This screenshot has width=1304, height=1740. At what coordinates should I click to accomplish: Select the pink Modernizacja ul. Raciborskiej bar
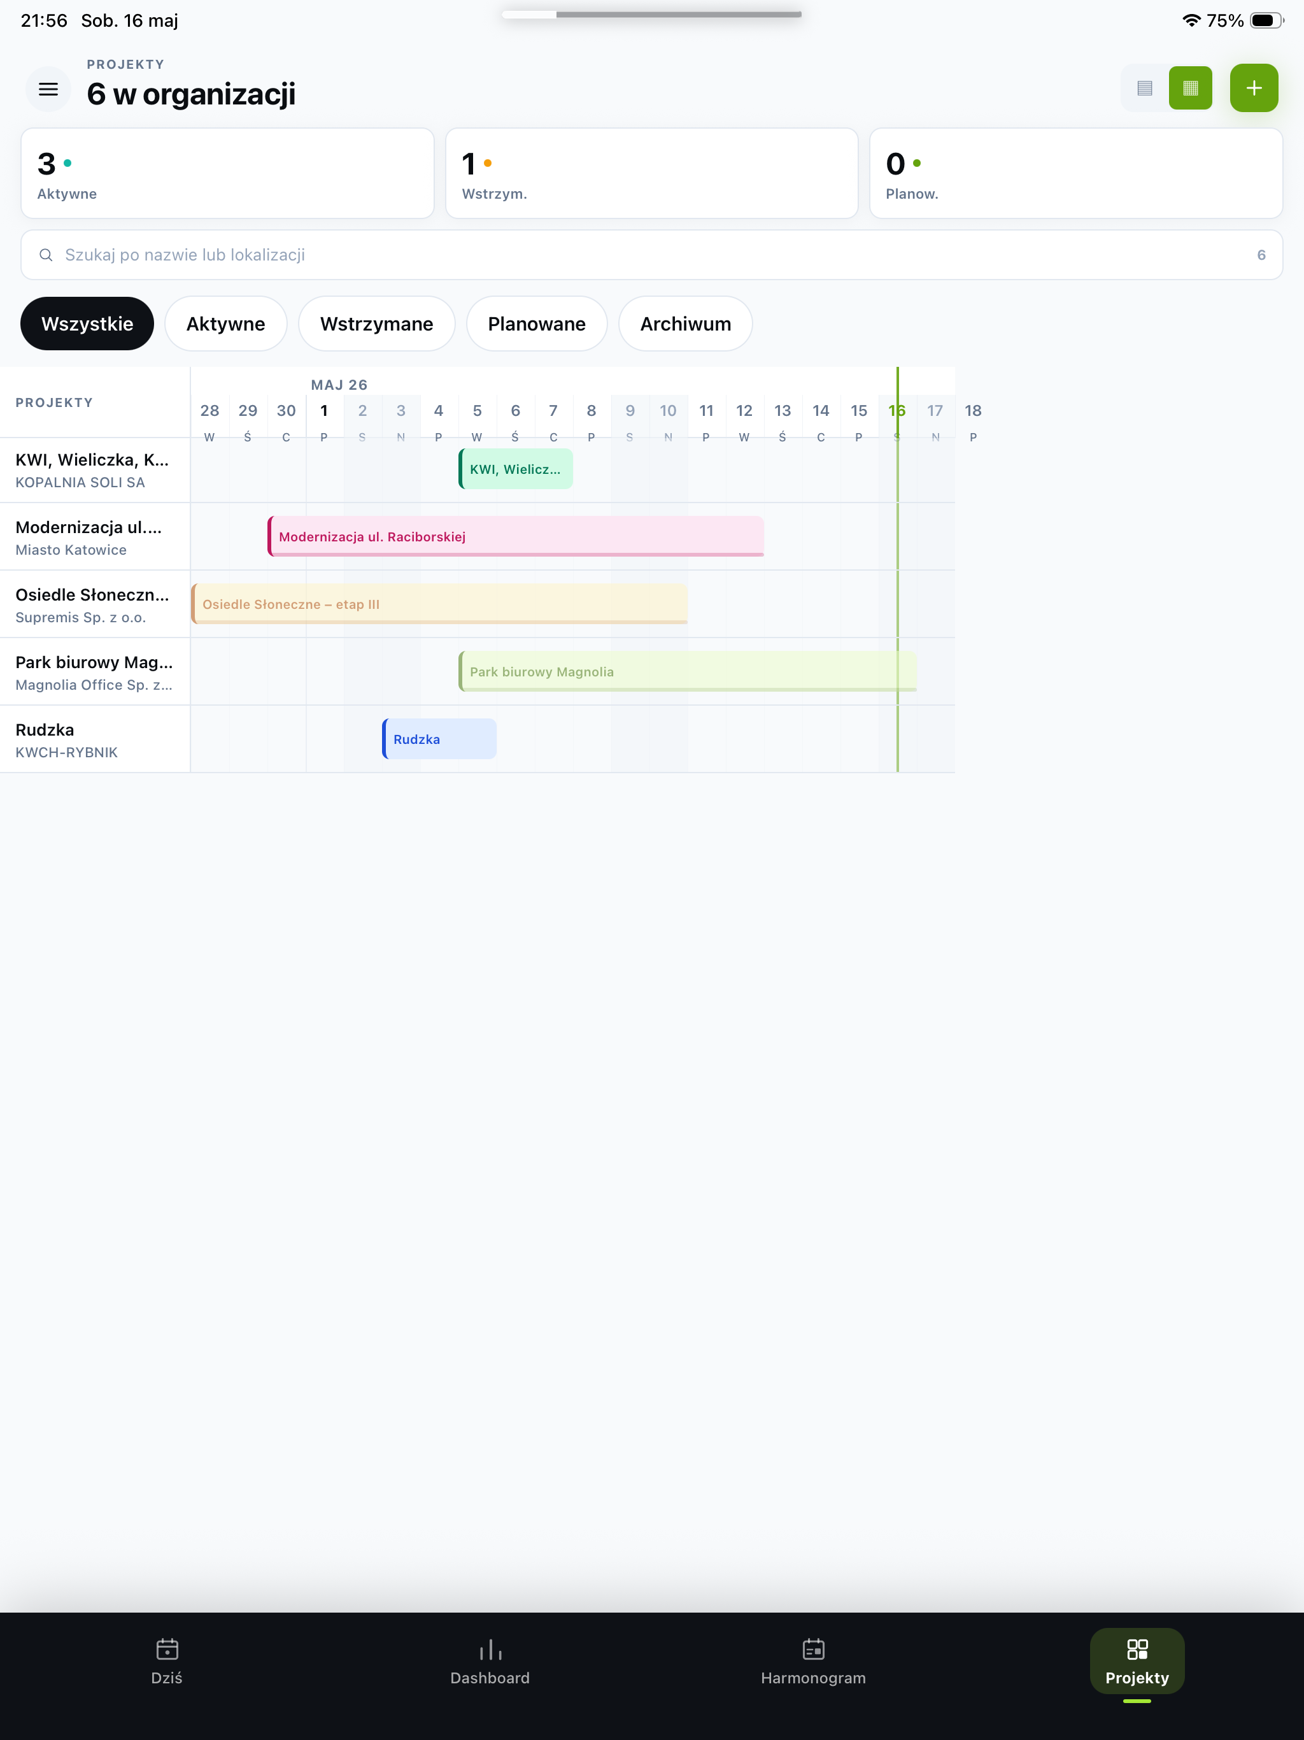click(516, 536)
